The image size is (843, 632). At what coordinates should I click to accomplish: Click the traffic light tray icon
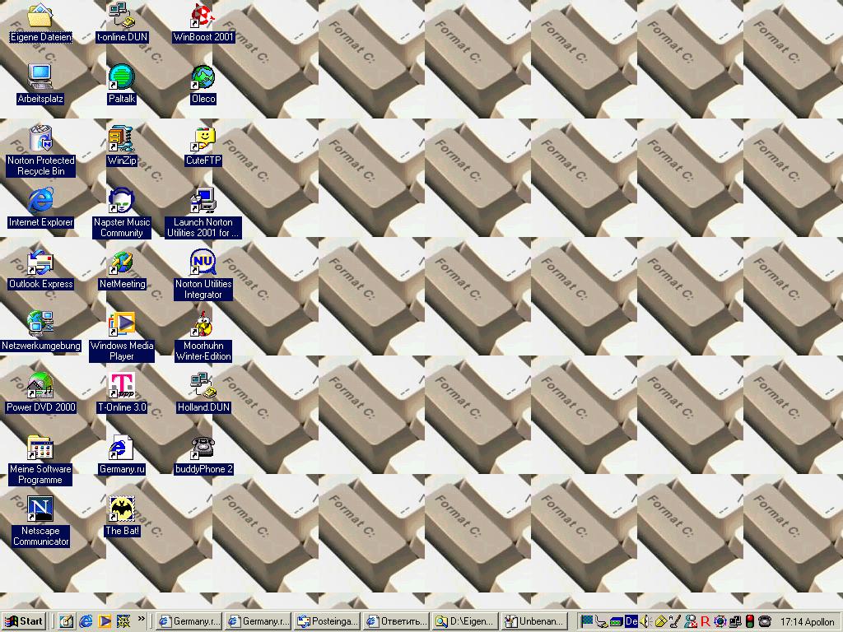pyautogui.click(x=749, y=622)
